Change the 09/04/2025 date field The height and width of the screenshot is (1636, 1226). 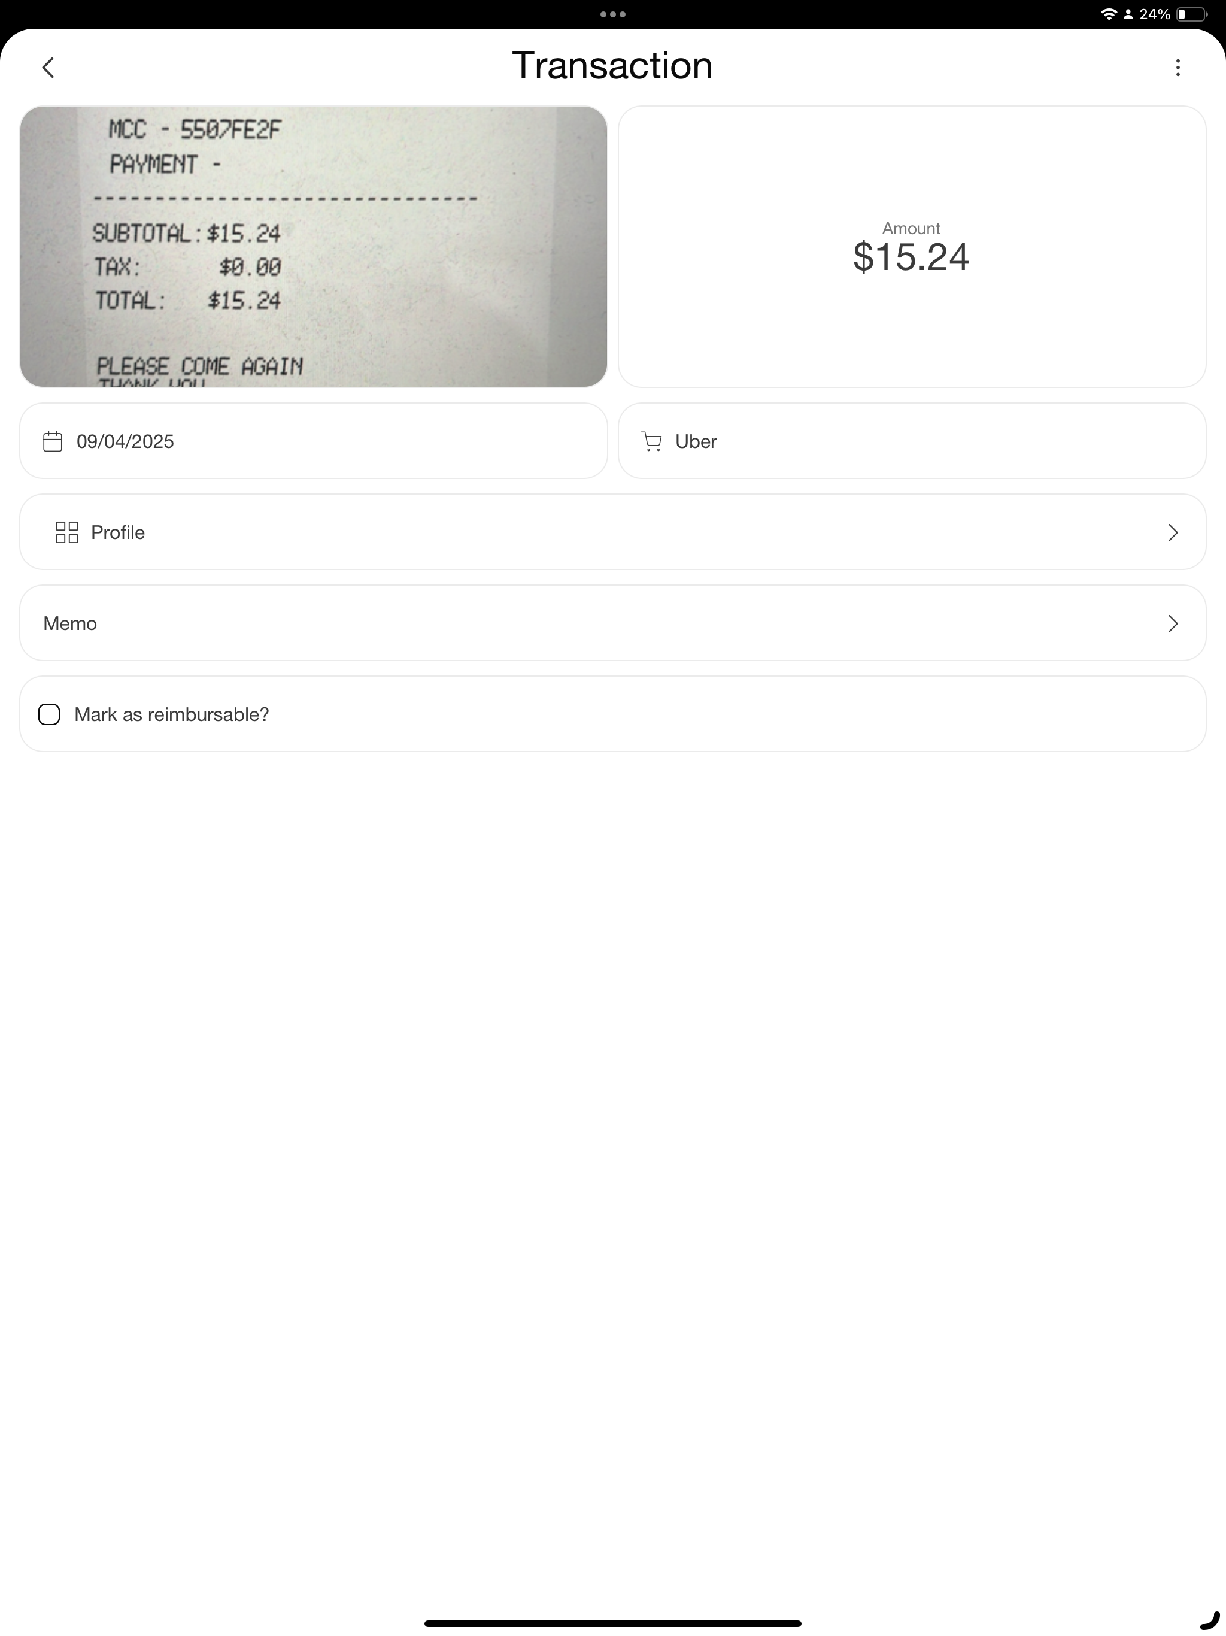(314, 441)
